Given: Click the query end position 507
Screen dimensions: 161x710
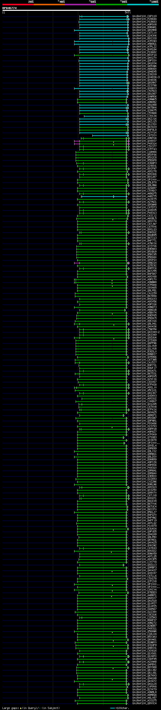Looking at the screenshot, I should pyautogui.click(x=127, y=12).
